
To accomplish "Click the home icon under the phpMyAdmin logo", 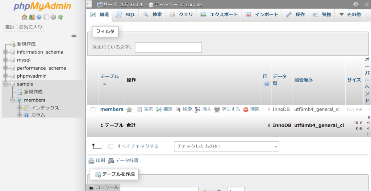I will coord(24,17).
